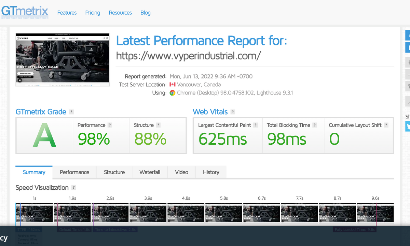
Task: Click the Structure score help icon
Action: pyautogui.click(x=158, y=125)
